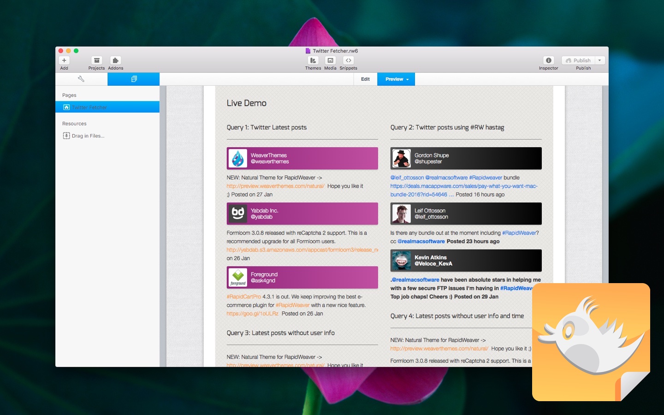Click the #Rapidweaver hashtag in Gordon Shupe's tweet
The width and height of the screenshot is (664, 415).
(x=486, y=178)
